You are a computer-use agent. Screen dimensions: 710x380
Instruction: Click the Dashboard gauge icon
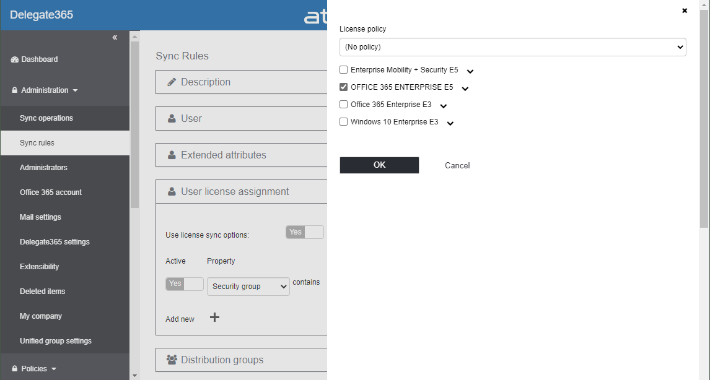click(x=15, y=59)
